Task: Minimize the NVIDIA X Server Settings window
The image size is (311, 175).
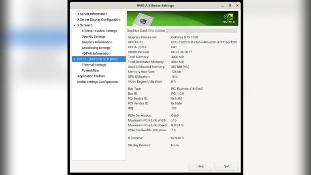Action: [x=223, y=6]
